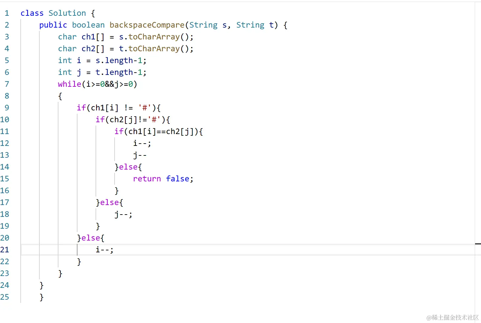The width and height of the screenshot is (481, 323).
Task: Click 'i--;' on line 12
Action: (142, 143)
